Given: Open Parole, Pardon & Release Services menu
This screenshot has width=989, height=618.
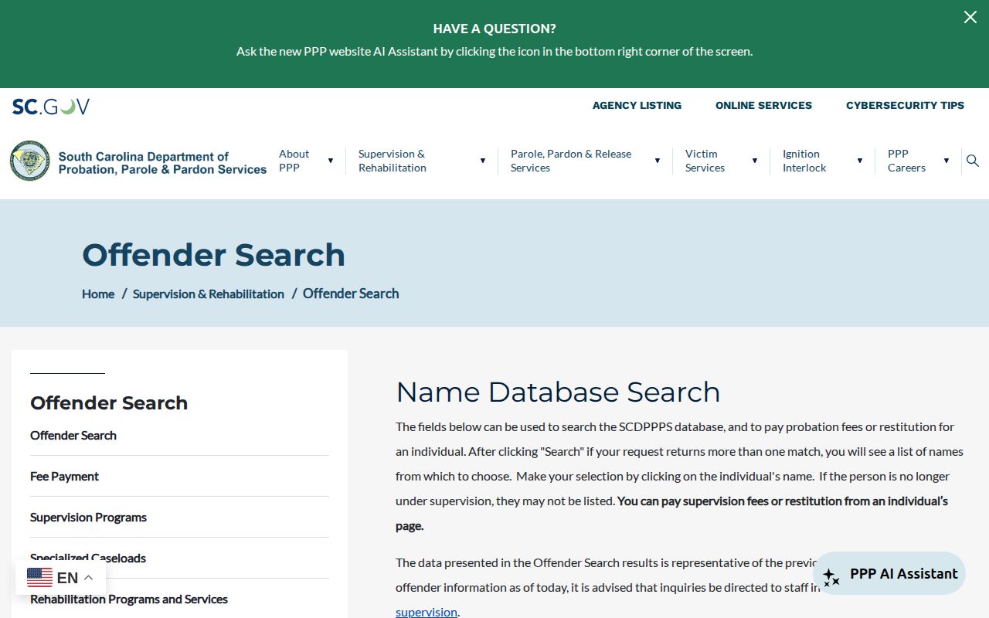Looking at the screenshot, I should (571, 161).
